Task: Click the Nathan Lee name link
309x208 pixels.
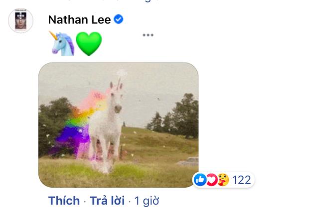Action: point(79,20)
